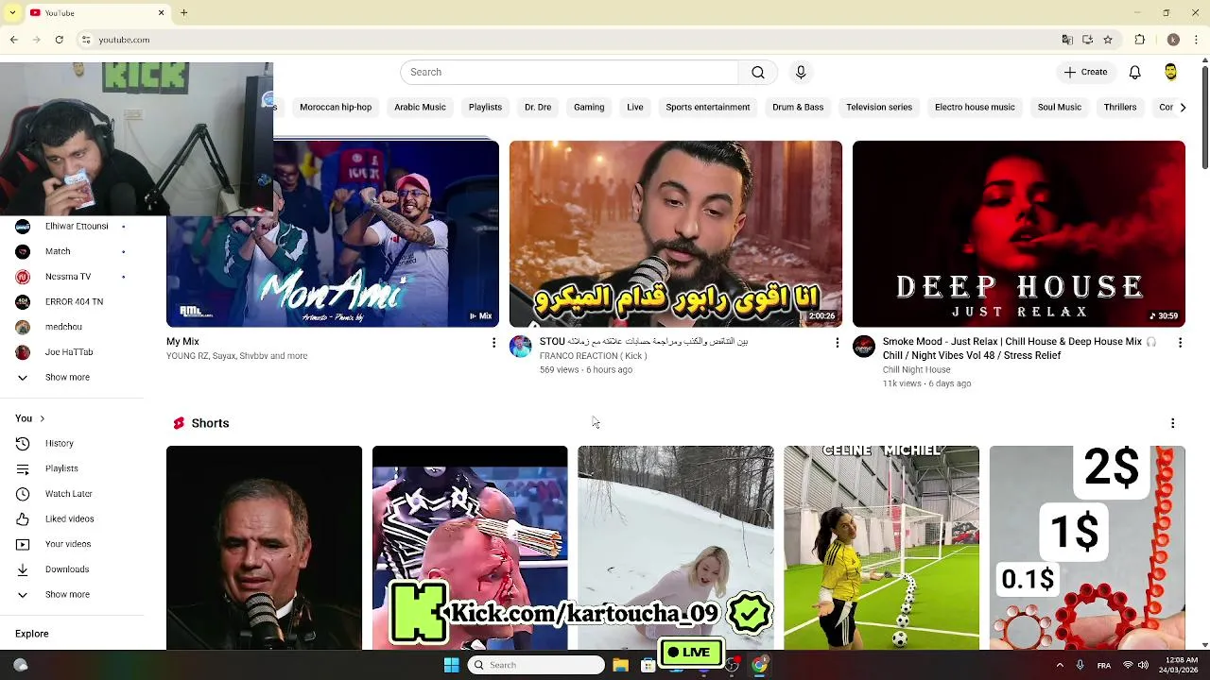Start voice search with the microphone
This screenshot has width=1210, height=680.
(801, 73)
